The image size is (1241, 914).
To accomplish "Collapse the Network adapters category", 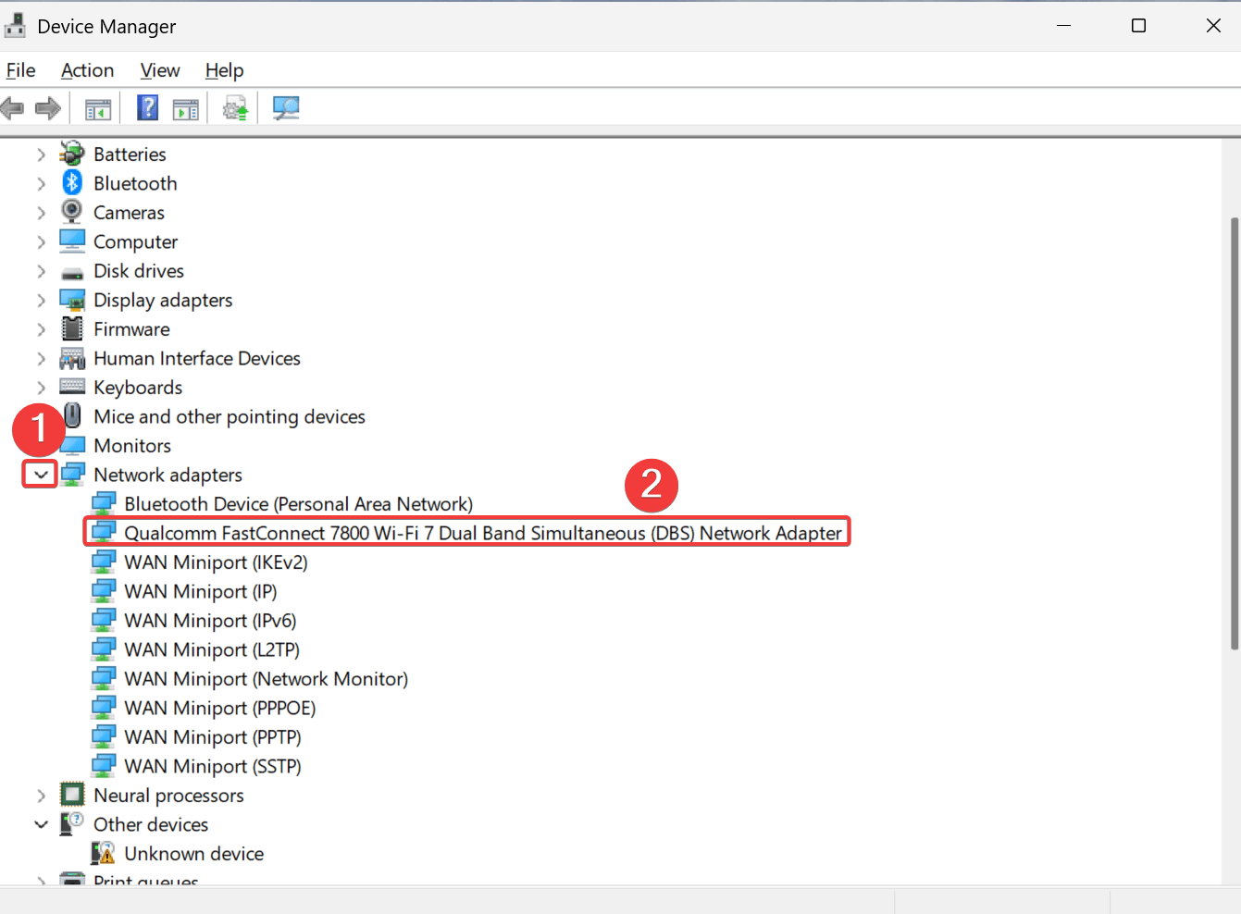I will 41,475.
